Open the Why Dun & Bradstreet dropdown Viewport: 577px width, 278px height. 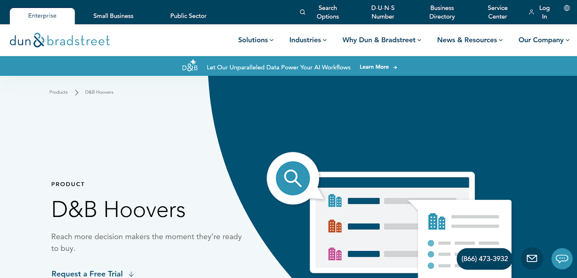point(382,40)
